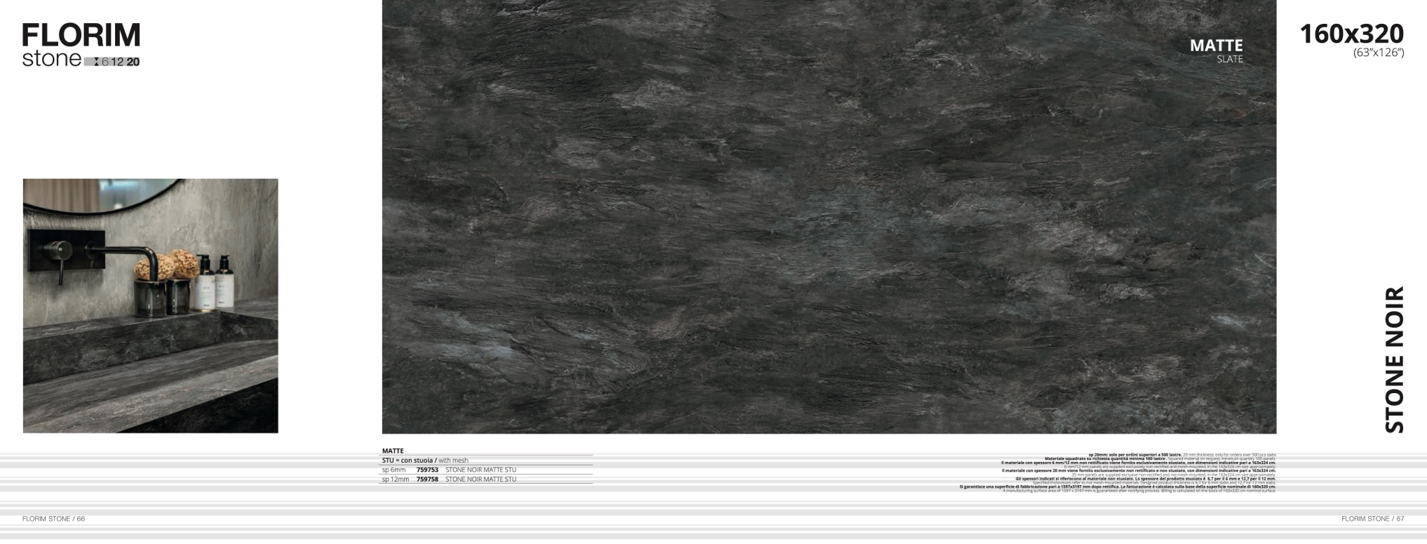Click the FLORIM STONE / 67 page number
The width and height of the screenshot is (1427, 544).
(x=1372, y=519)
